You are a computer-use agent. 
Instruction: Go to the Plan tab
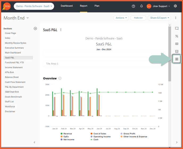97,6
